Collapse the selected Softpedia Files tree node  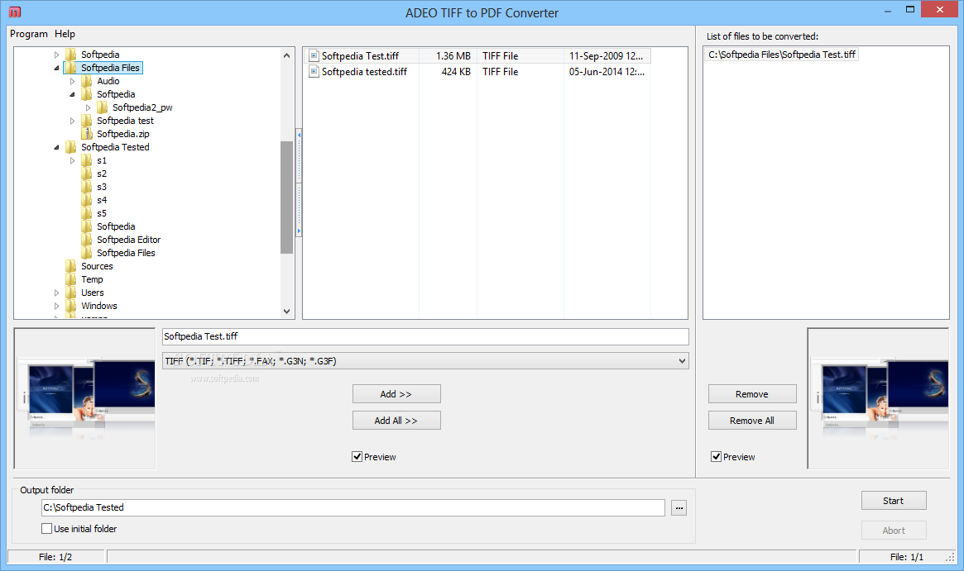click(56, 68)
